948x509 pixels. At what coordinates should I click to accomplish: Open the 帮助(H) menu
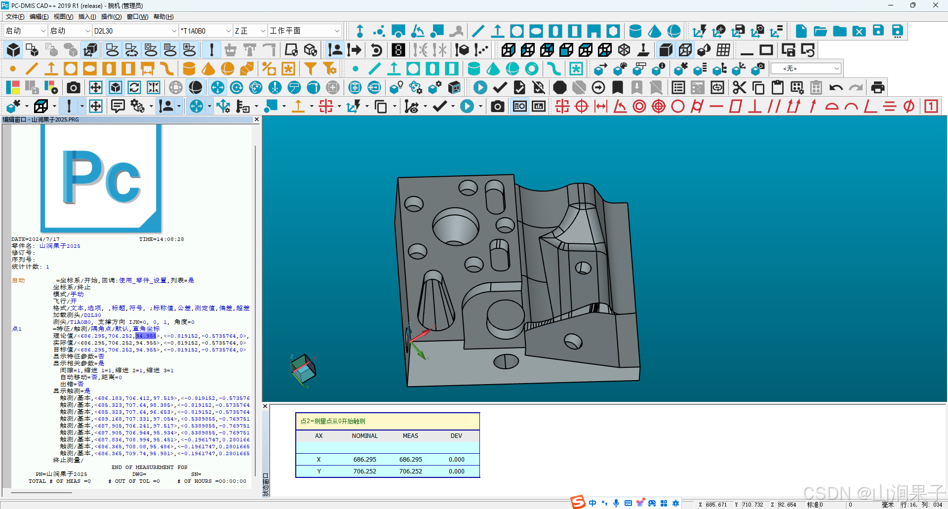(x=163, y=17)
